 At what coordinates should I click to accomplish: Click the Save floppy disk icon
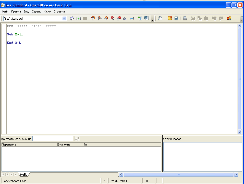point(176,19)
